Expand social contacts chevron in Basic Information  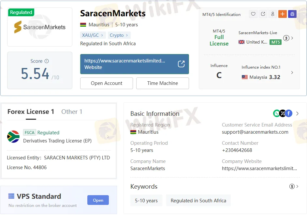pyautogui.click(x=297, y=114)
